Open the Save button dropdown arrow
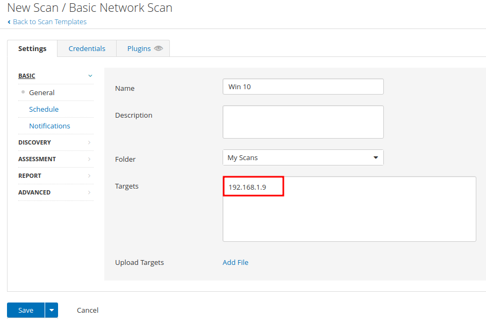 tap(52, 310)
